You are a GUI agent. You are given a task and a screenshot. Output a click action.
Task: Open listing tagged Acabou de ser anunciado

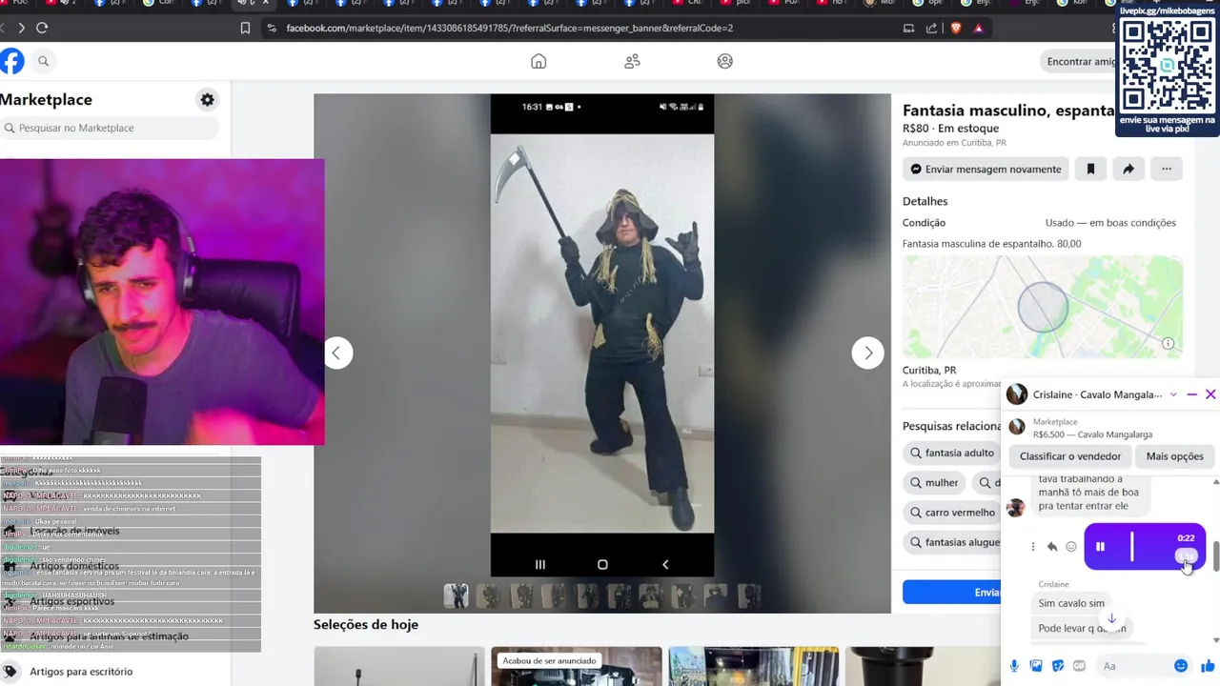click(577, 667)
